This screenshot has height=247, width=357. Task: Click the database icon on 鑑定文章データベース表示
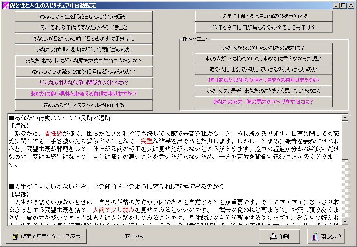15,236
